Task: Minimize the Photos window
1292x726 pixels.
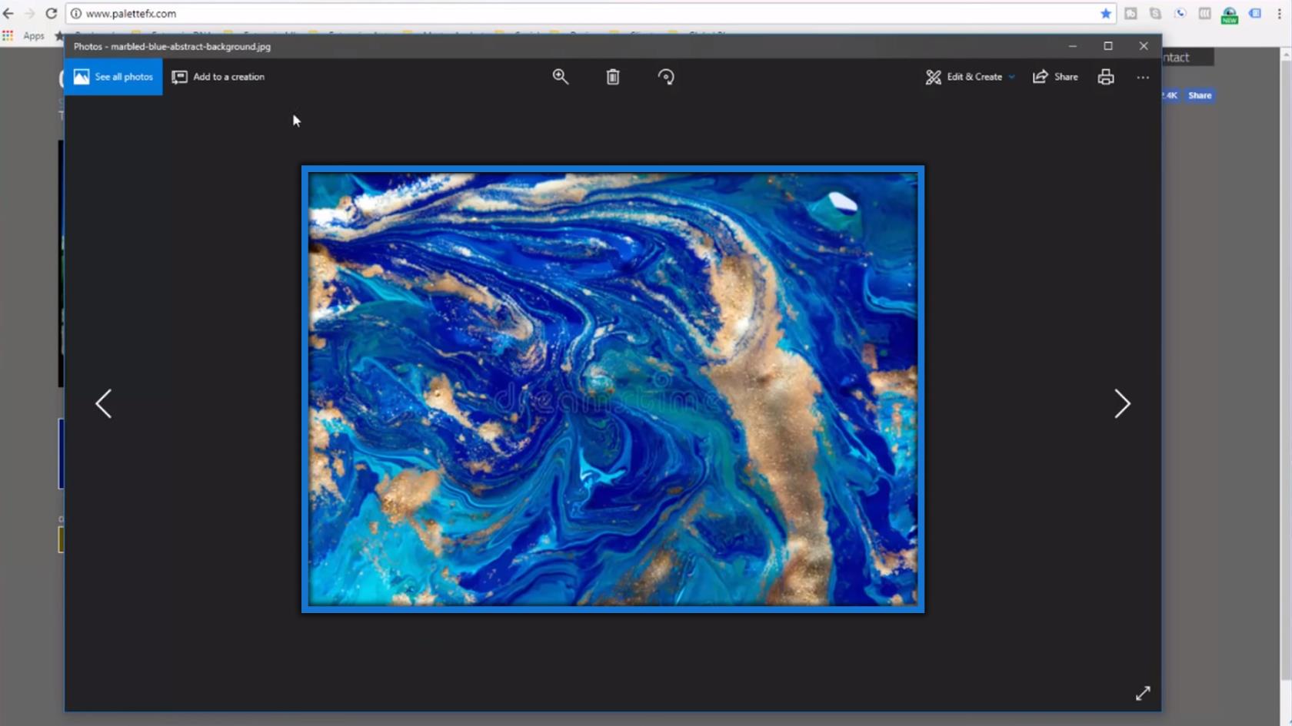Action: tap(1072, 46)
